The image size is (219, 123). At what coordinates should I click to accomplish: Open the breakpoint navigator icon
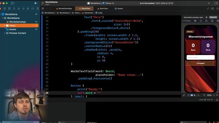coord(33,9)
